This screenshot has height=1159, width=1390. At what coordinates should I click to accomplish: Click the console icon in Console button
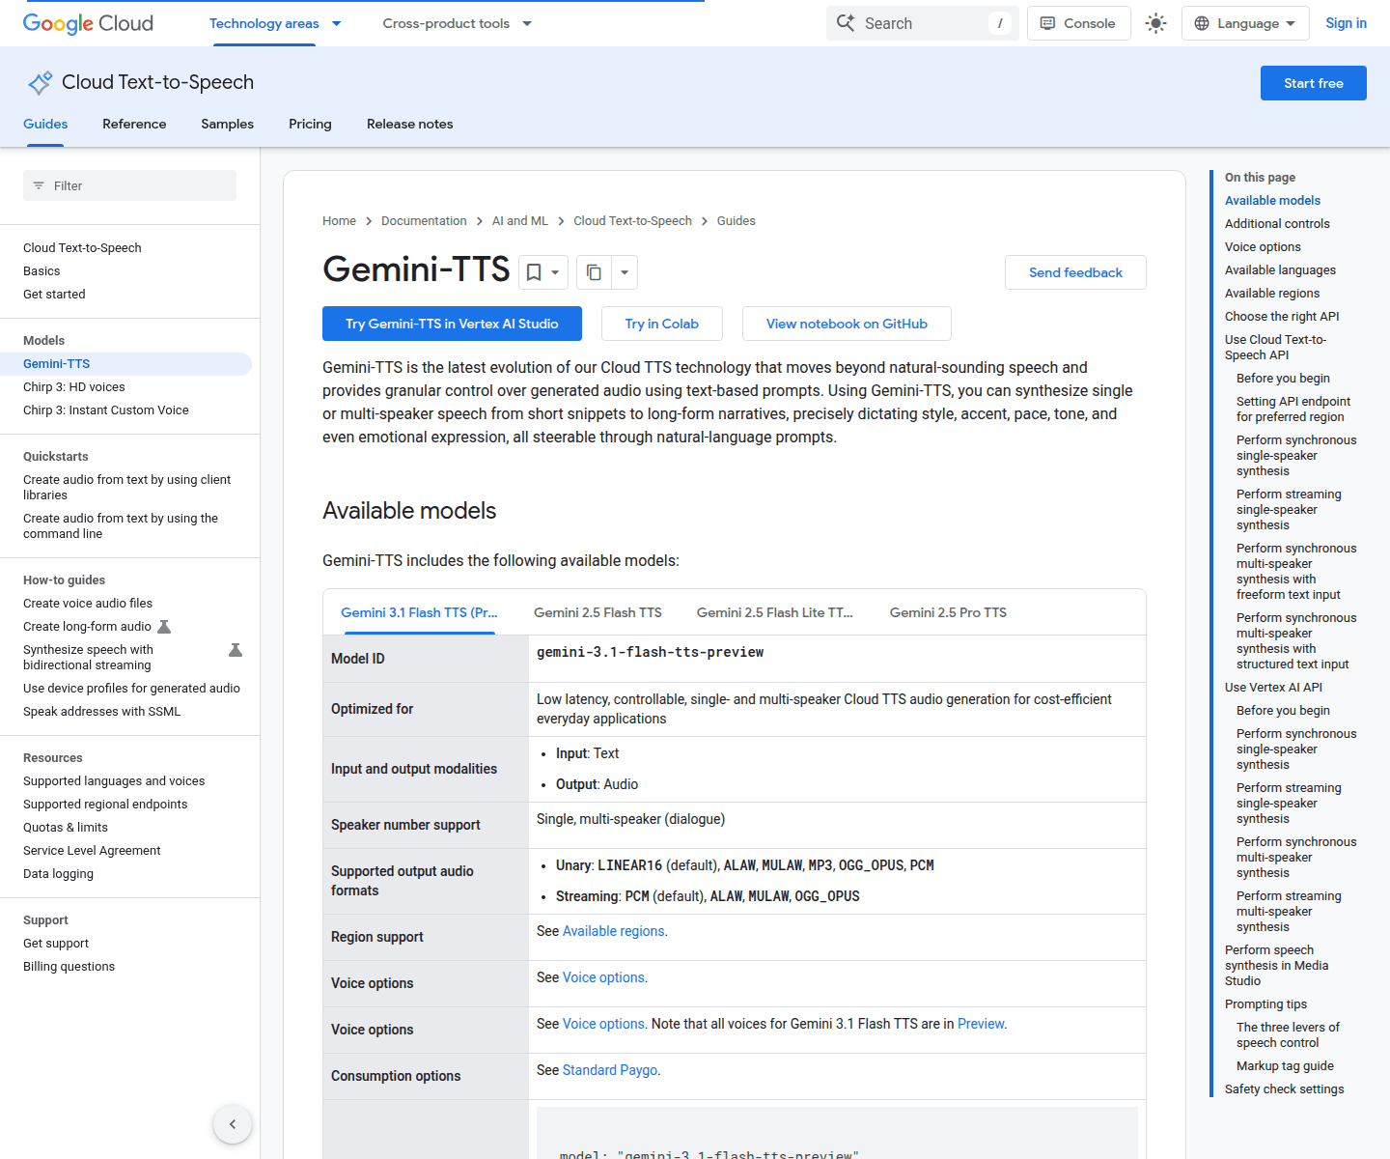(x=1047, y=23)
